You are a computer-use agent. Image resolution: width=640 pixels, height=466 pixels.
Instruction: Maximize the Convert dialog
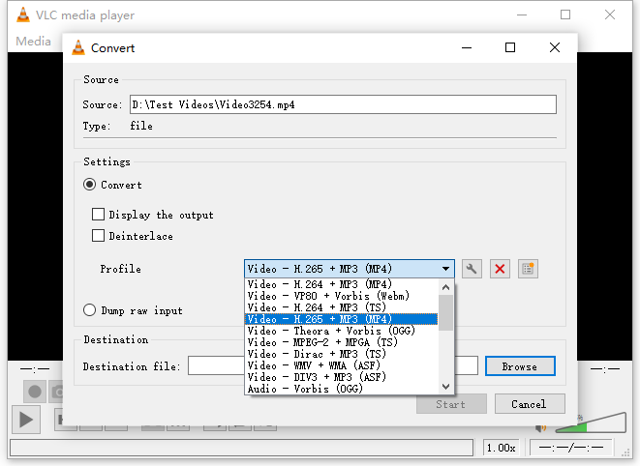(x=510, y=47)
